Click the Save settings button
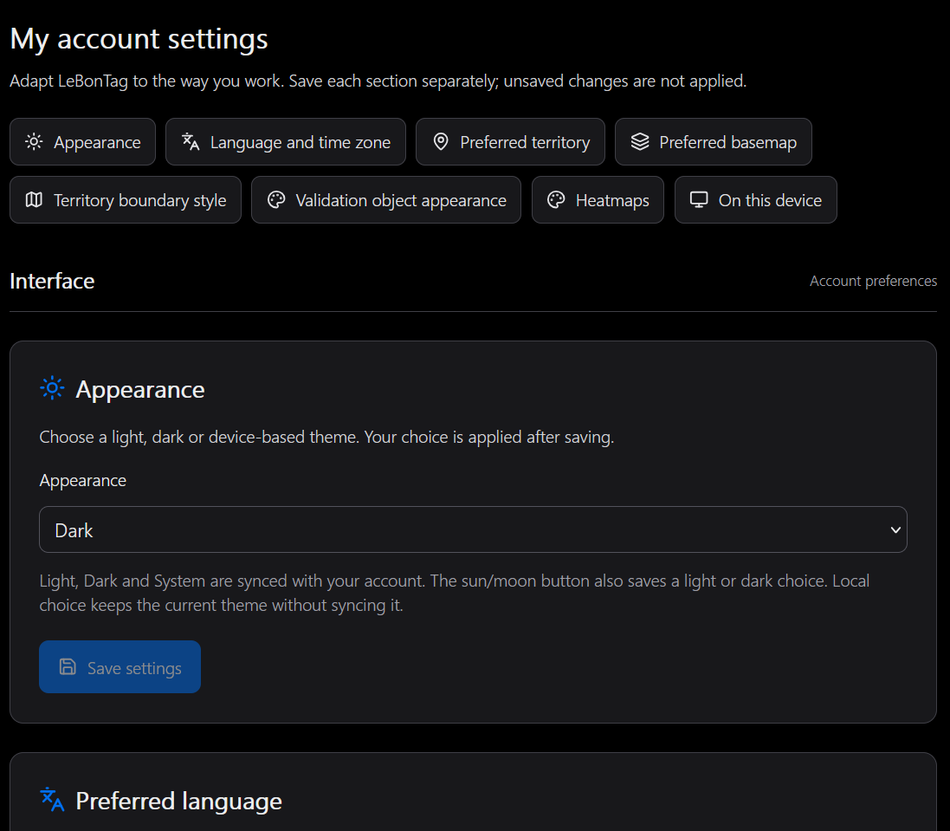The image size is (950, 831). pyautogui.click(x=120, y=666)
